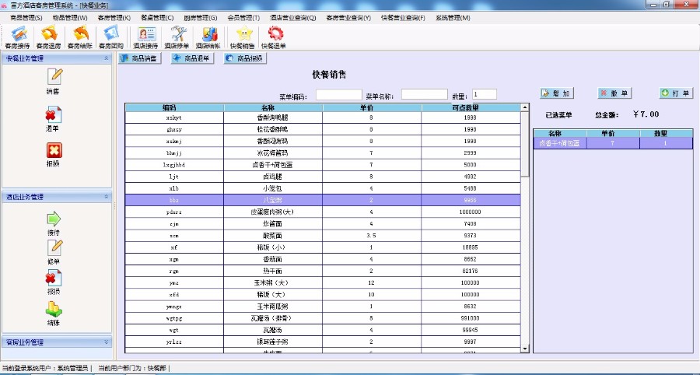Click the ￥7.00 total amount

pyautogui.click(x=646, y=114)
